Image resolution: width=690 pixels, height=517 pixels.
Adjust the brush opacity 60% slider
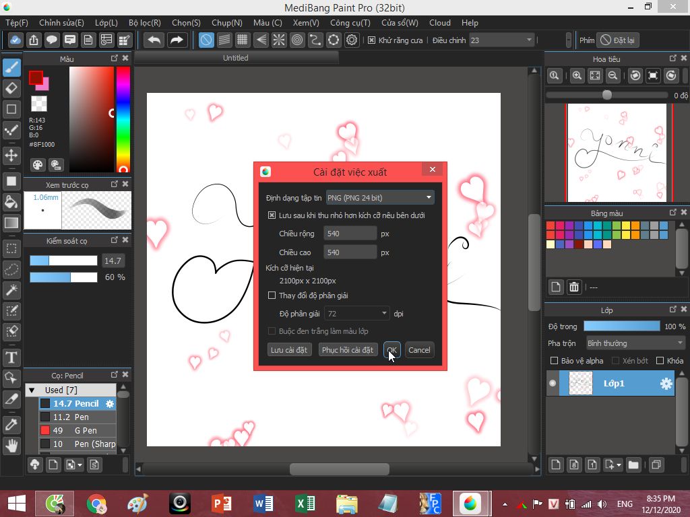(63, 277)
